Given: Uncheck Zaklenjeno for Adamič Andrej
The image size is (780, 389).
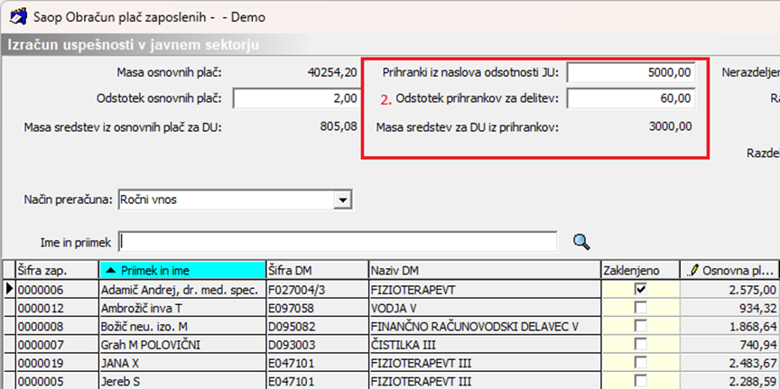Looking at the screenshot, I should point(641,290).
